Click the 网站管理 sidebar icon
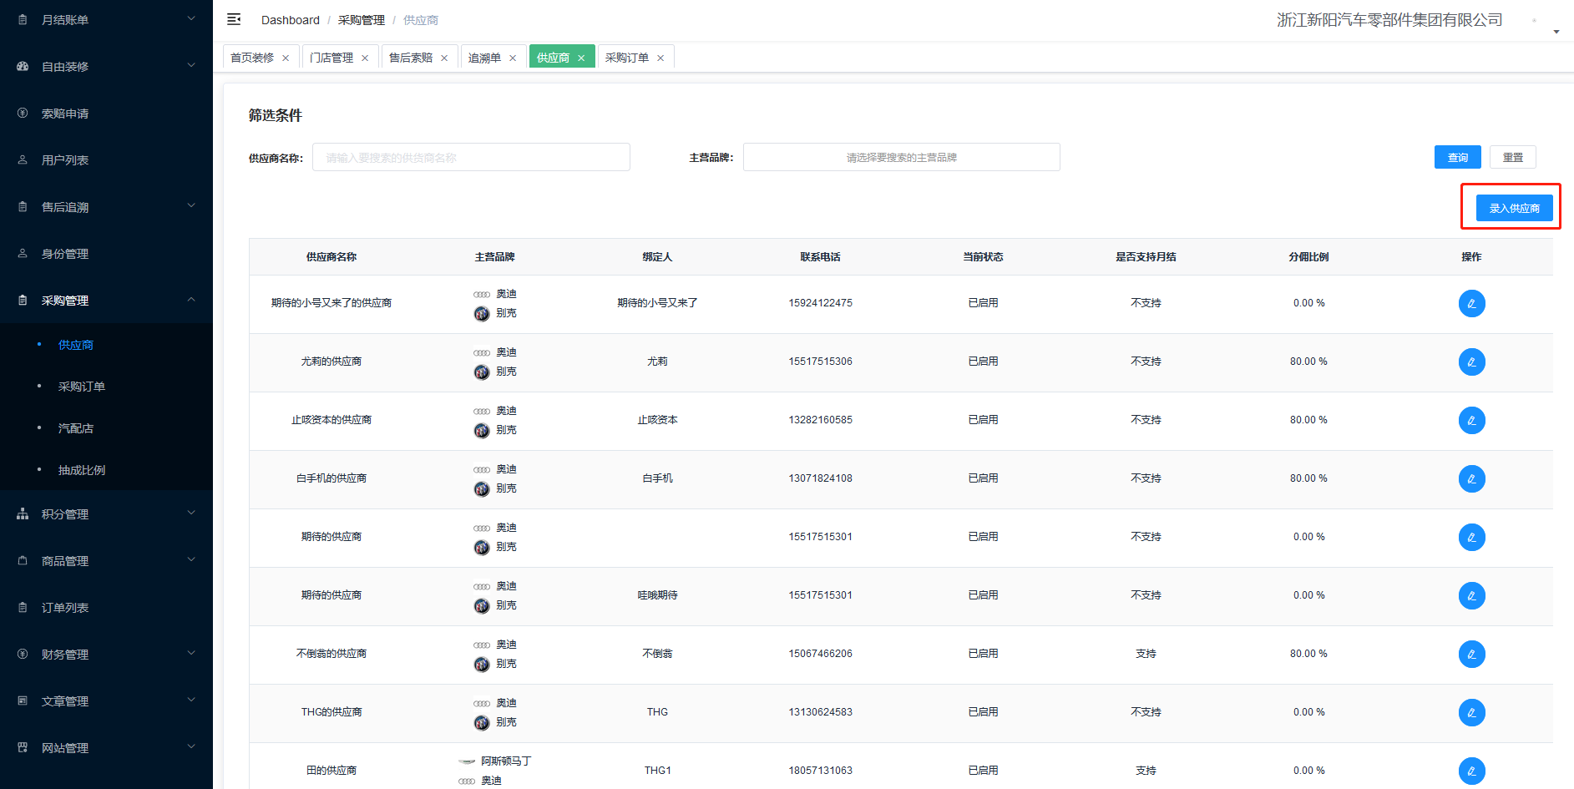This screenshot has width=1574, height=789. click(x=23, y=747)
